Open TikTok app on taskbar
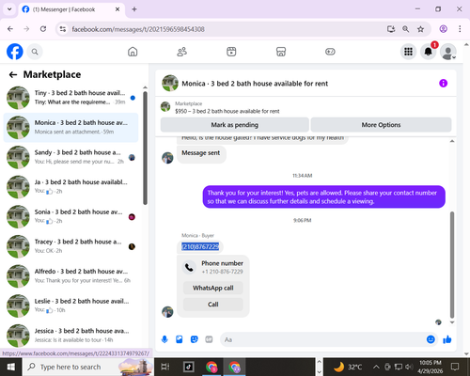 189,367
